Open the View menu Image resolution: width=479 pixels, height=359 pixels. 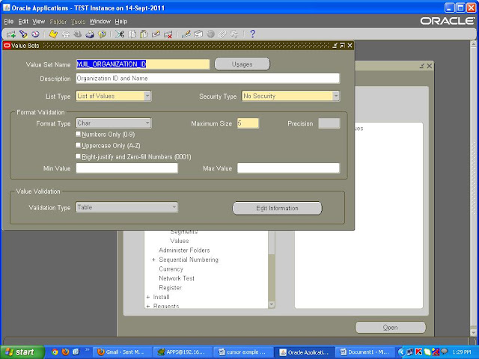(x=39, y=22)
